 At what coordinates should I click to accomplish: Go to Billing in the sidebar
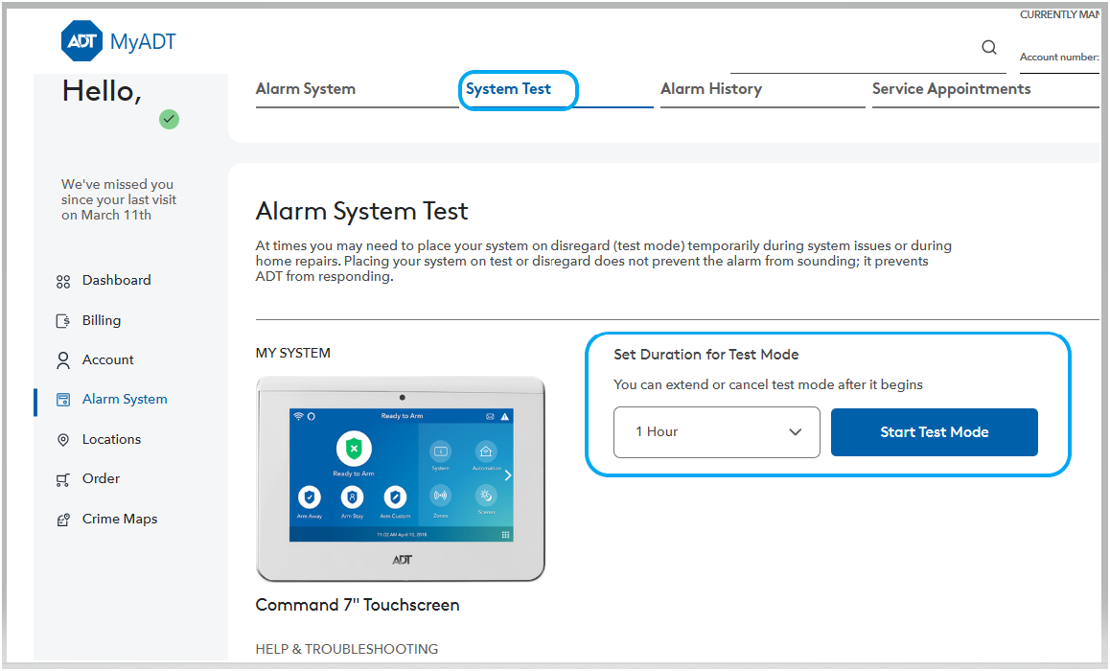pos(102,320)
